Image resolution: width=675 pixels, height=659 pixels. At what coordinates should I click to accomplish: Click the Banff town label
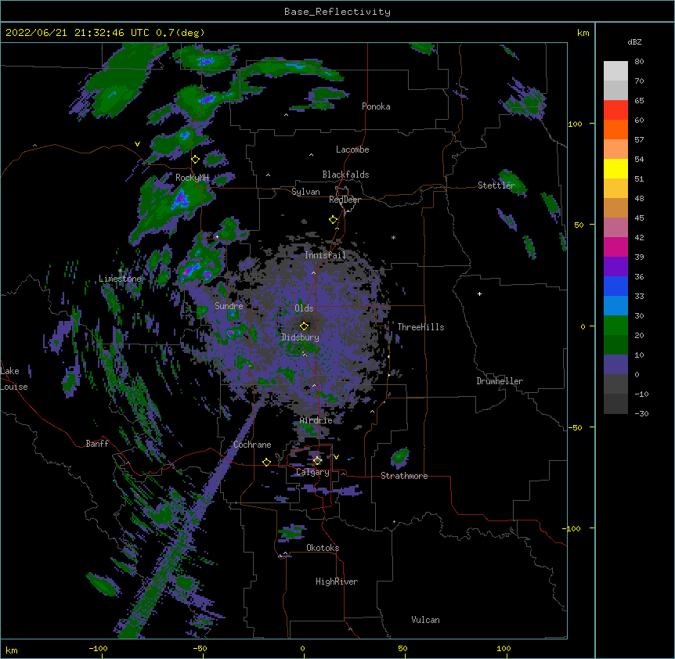97,444
